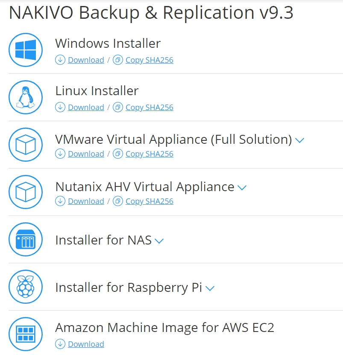This screenshot has width=343, height=355.
Task: Click the AWS EC2 machine image icon
Action: tap(26, 335)
